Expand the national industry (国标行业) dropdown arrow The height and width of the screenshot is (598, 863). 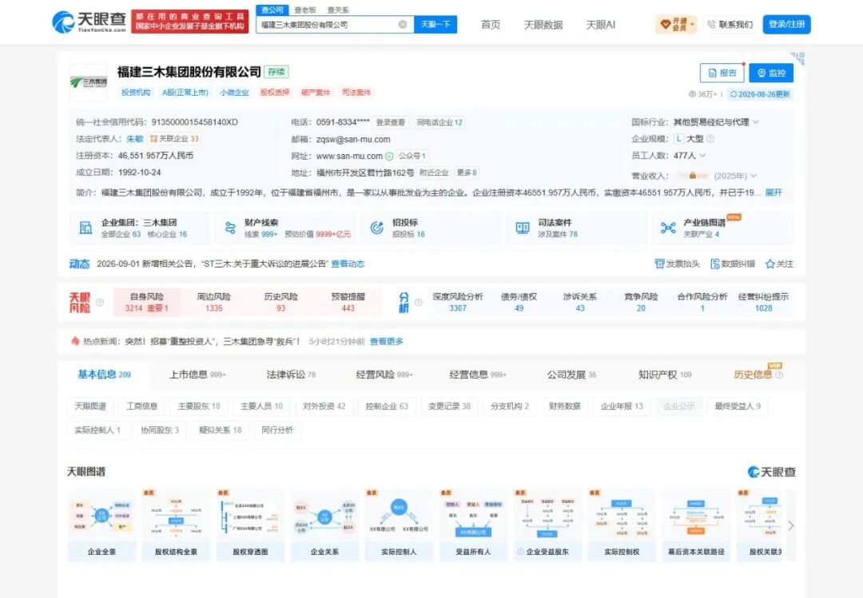(x=756, y=122)
